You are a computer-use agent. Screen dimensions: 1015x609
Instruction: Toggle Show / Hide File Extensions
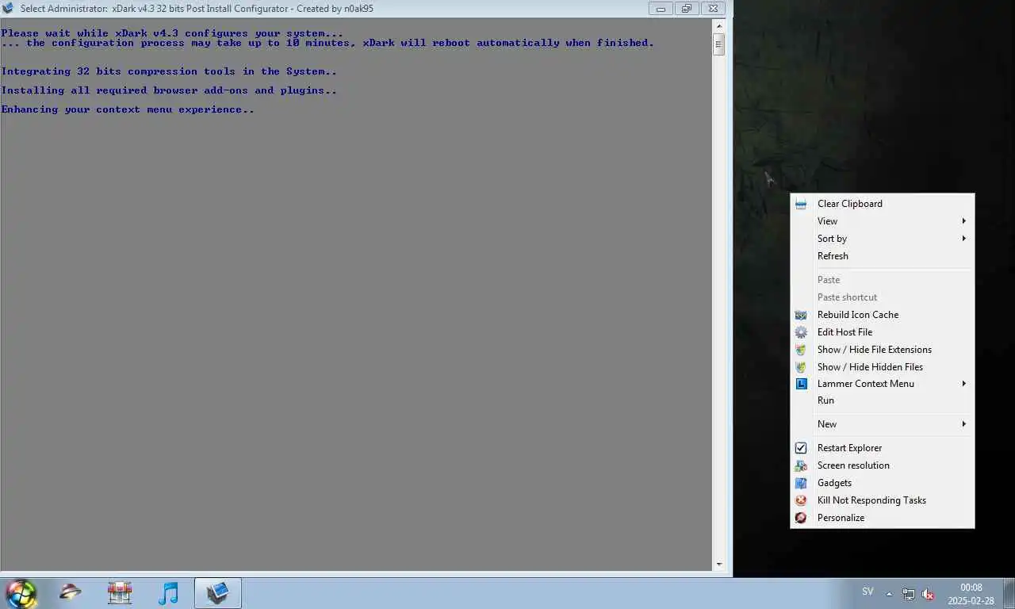click(883, 350)
